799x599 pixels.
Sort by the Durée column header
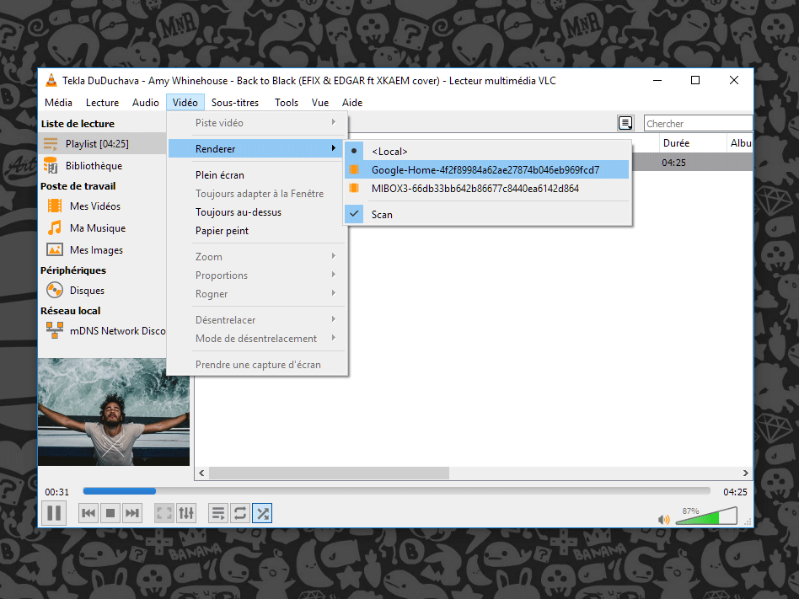coord(693,143)
